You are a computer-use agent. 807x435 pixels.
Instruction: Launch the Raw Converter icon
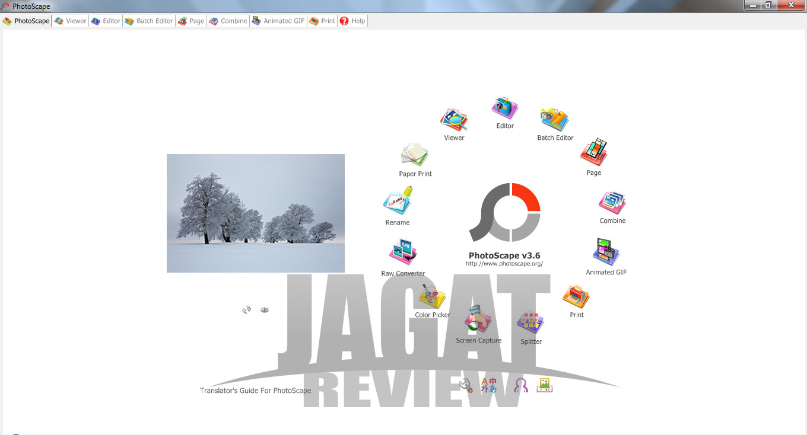pos(403,253)
